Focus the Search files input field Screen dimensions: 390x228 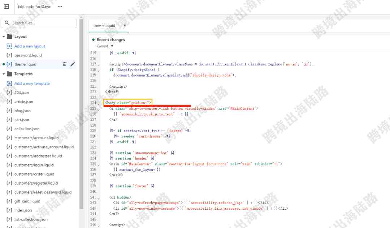[x=39, y=23]
